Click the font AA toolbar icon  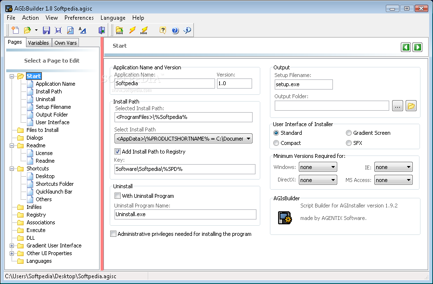tap(83, 30)
